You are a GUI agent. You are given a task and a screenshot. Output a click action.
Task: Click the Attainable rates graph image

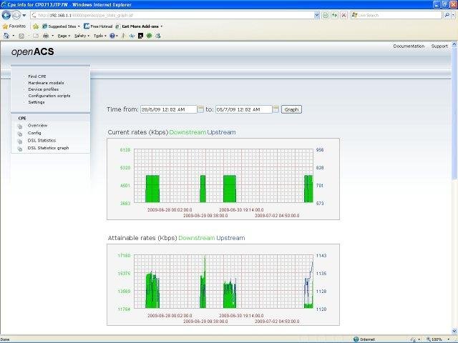pyautogui.click(x=223, y=284)
